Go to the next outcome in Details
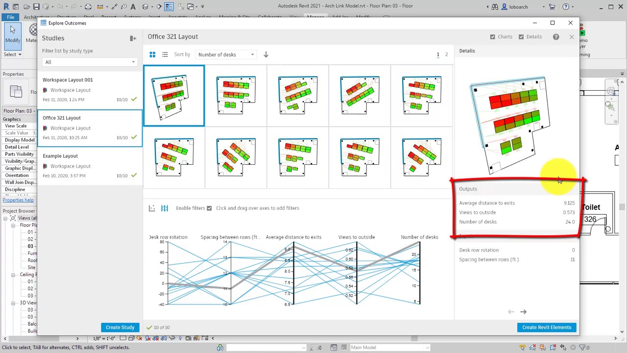 pos(523,312)
